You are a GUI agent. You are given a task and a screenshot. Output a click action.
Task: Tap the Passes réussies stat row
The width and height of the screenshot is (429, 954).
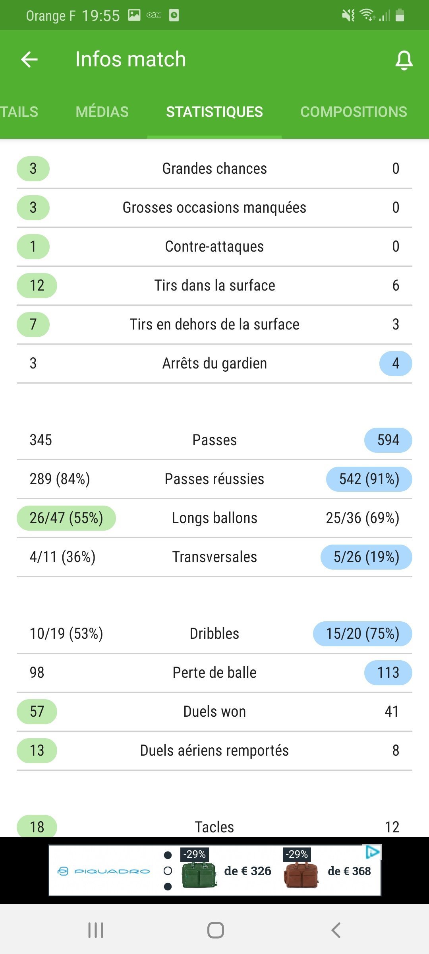click(x=214, y=479)
